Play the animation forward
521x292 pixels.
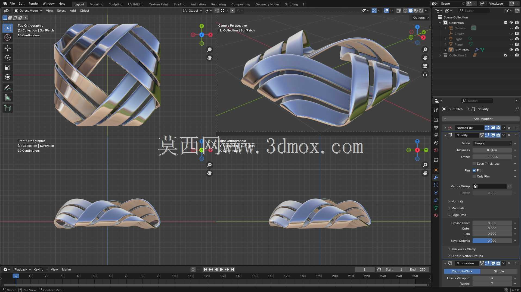(221, 269)
